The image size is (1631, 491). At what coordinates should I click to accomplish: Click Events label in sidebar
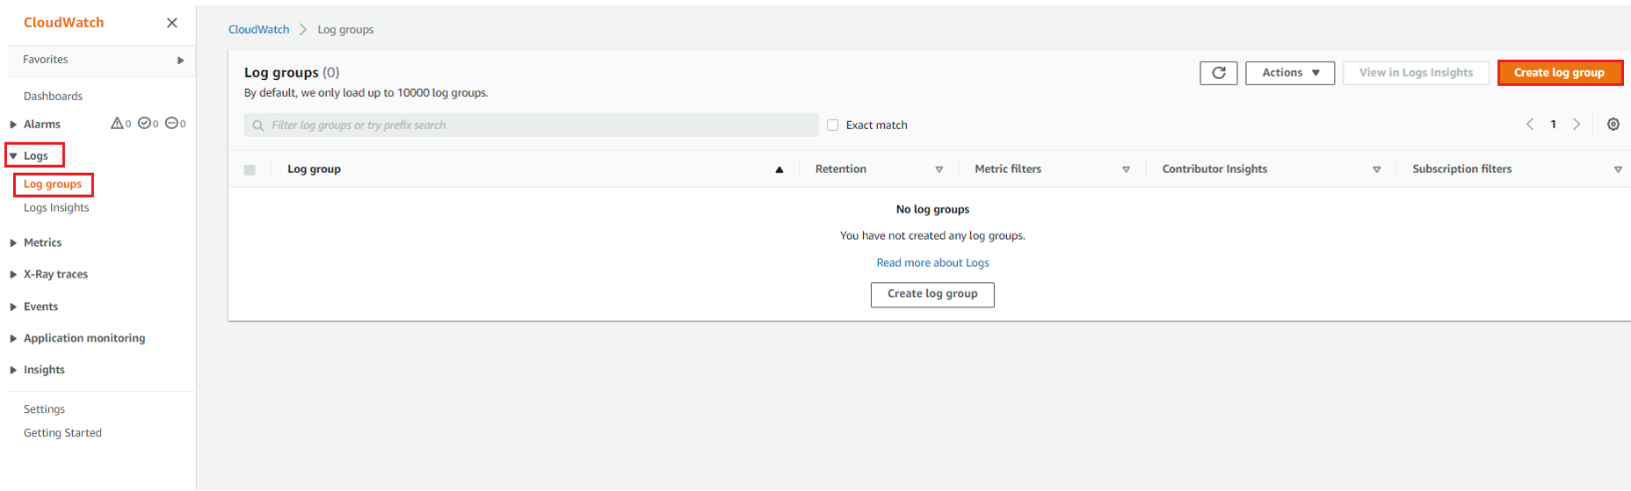(x=40, y=307)
